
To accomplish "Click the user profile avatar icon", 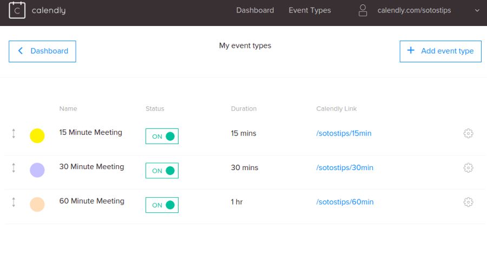I will [x=363, y=10].
